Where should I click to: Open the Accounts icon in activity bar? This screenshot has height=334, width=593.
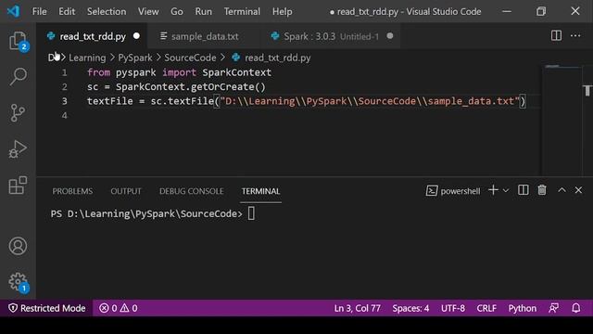point(18,246)
